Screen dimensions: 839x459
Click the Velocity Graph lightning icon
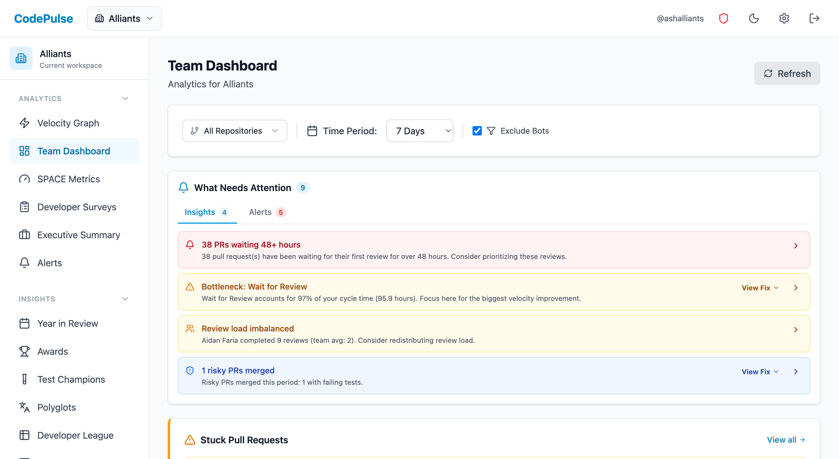pos(24,123)
